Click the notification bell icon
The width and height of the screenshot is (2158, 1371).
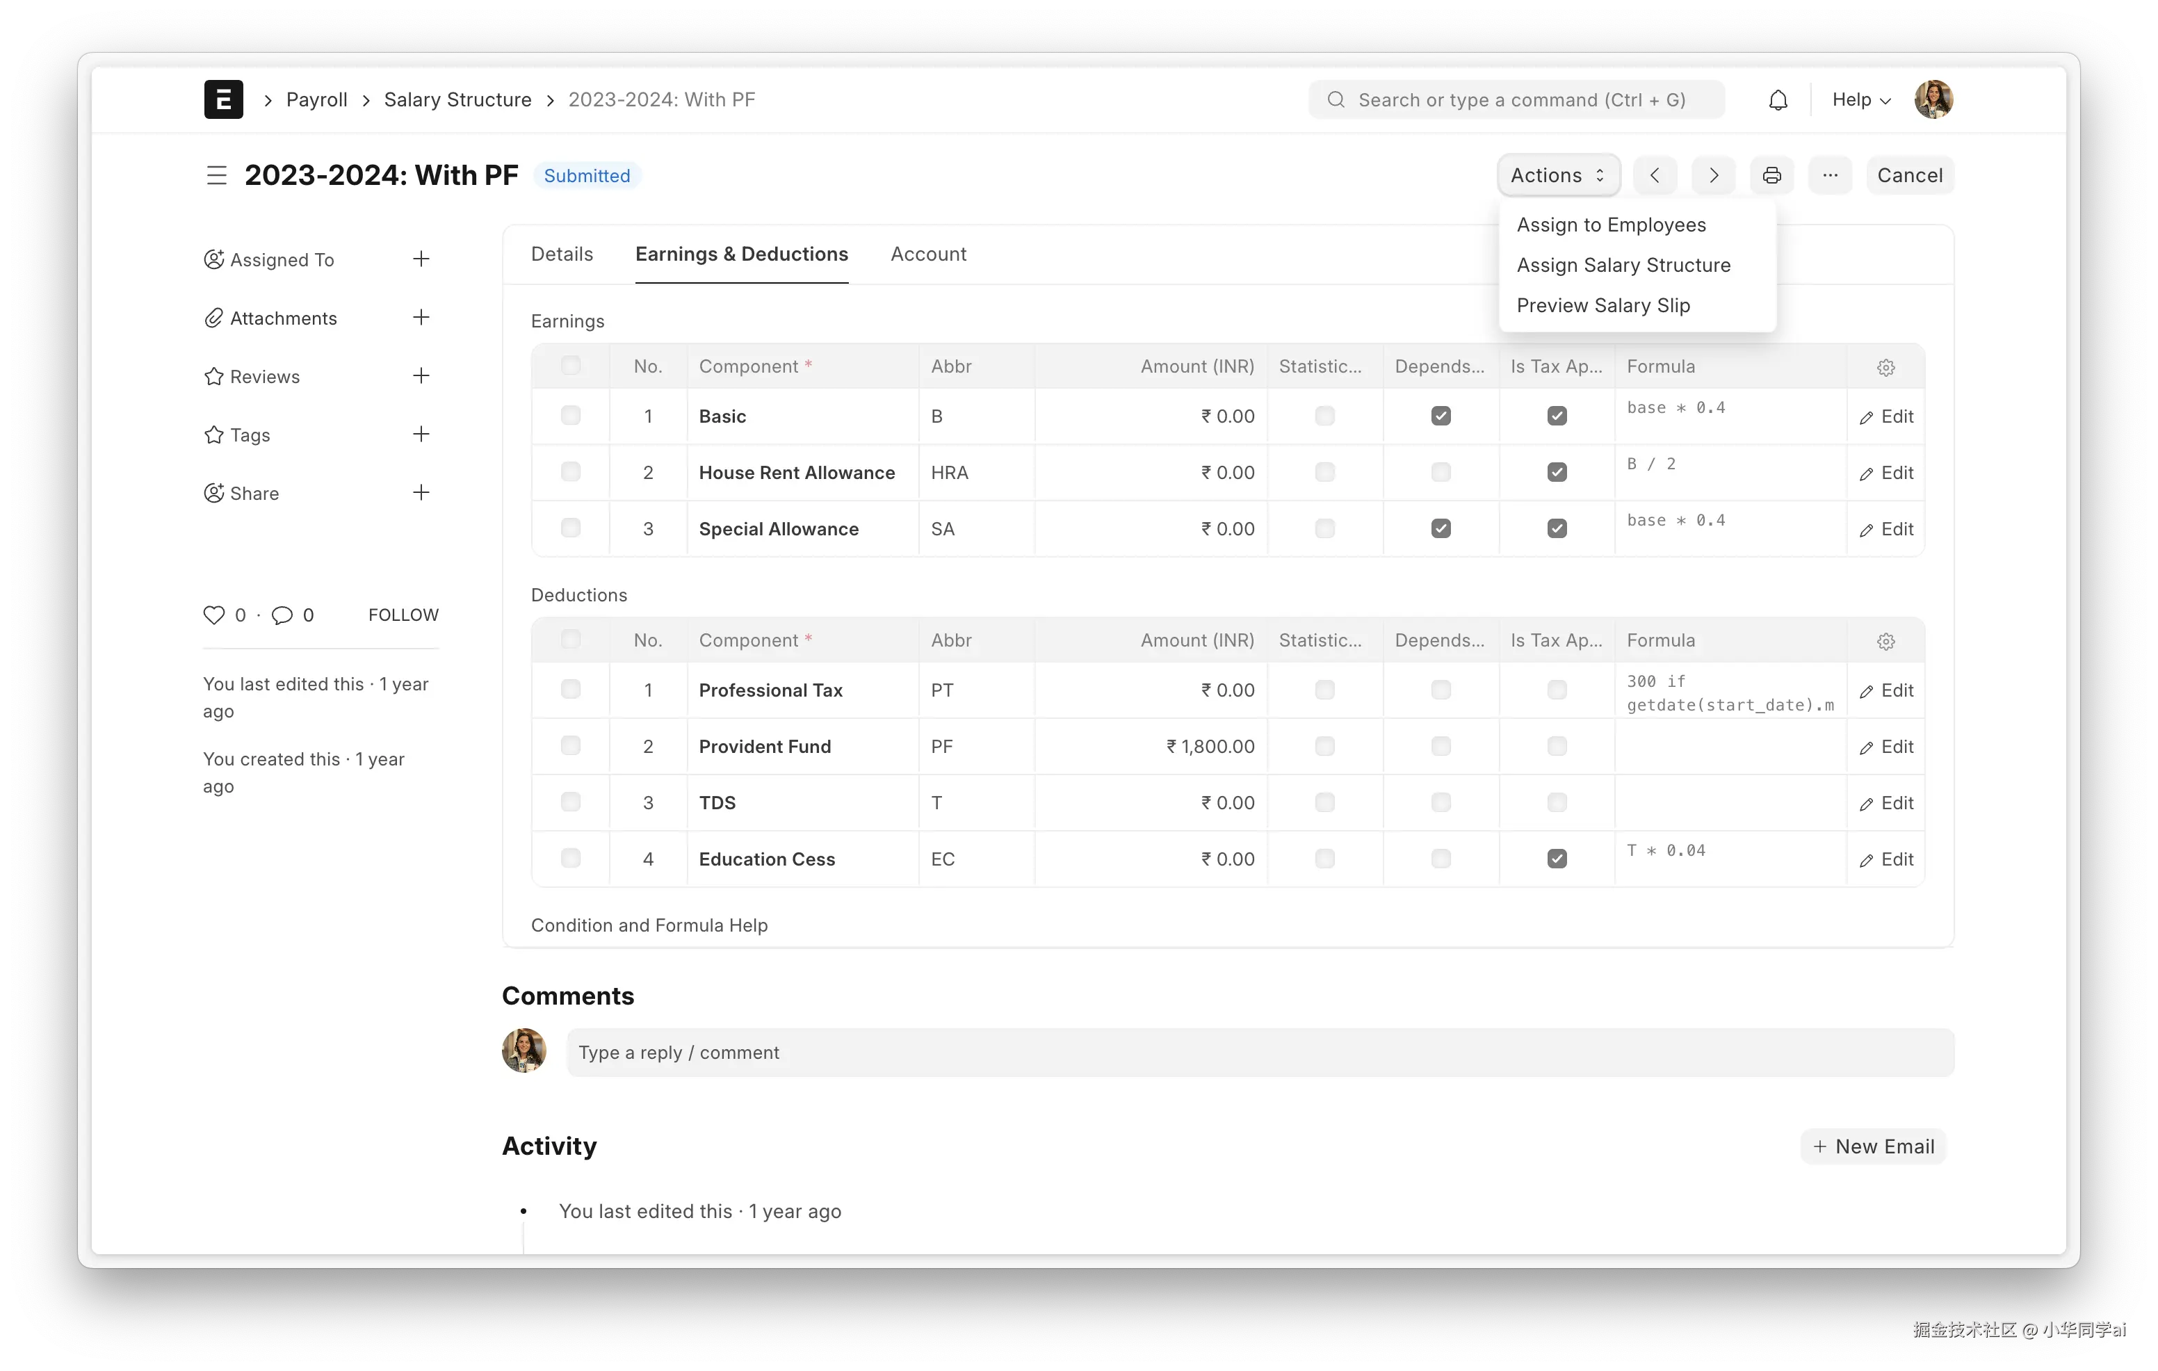coord(1778,100)
